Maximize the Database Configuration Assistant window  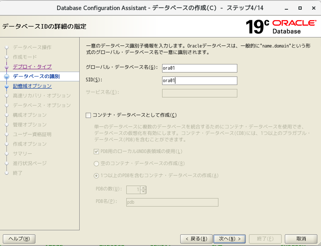point(300,8)
